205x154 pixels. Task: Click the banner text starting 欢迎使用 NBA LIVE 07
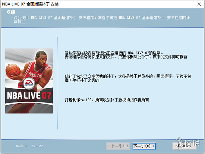click(x=102, y=19)
